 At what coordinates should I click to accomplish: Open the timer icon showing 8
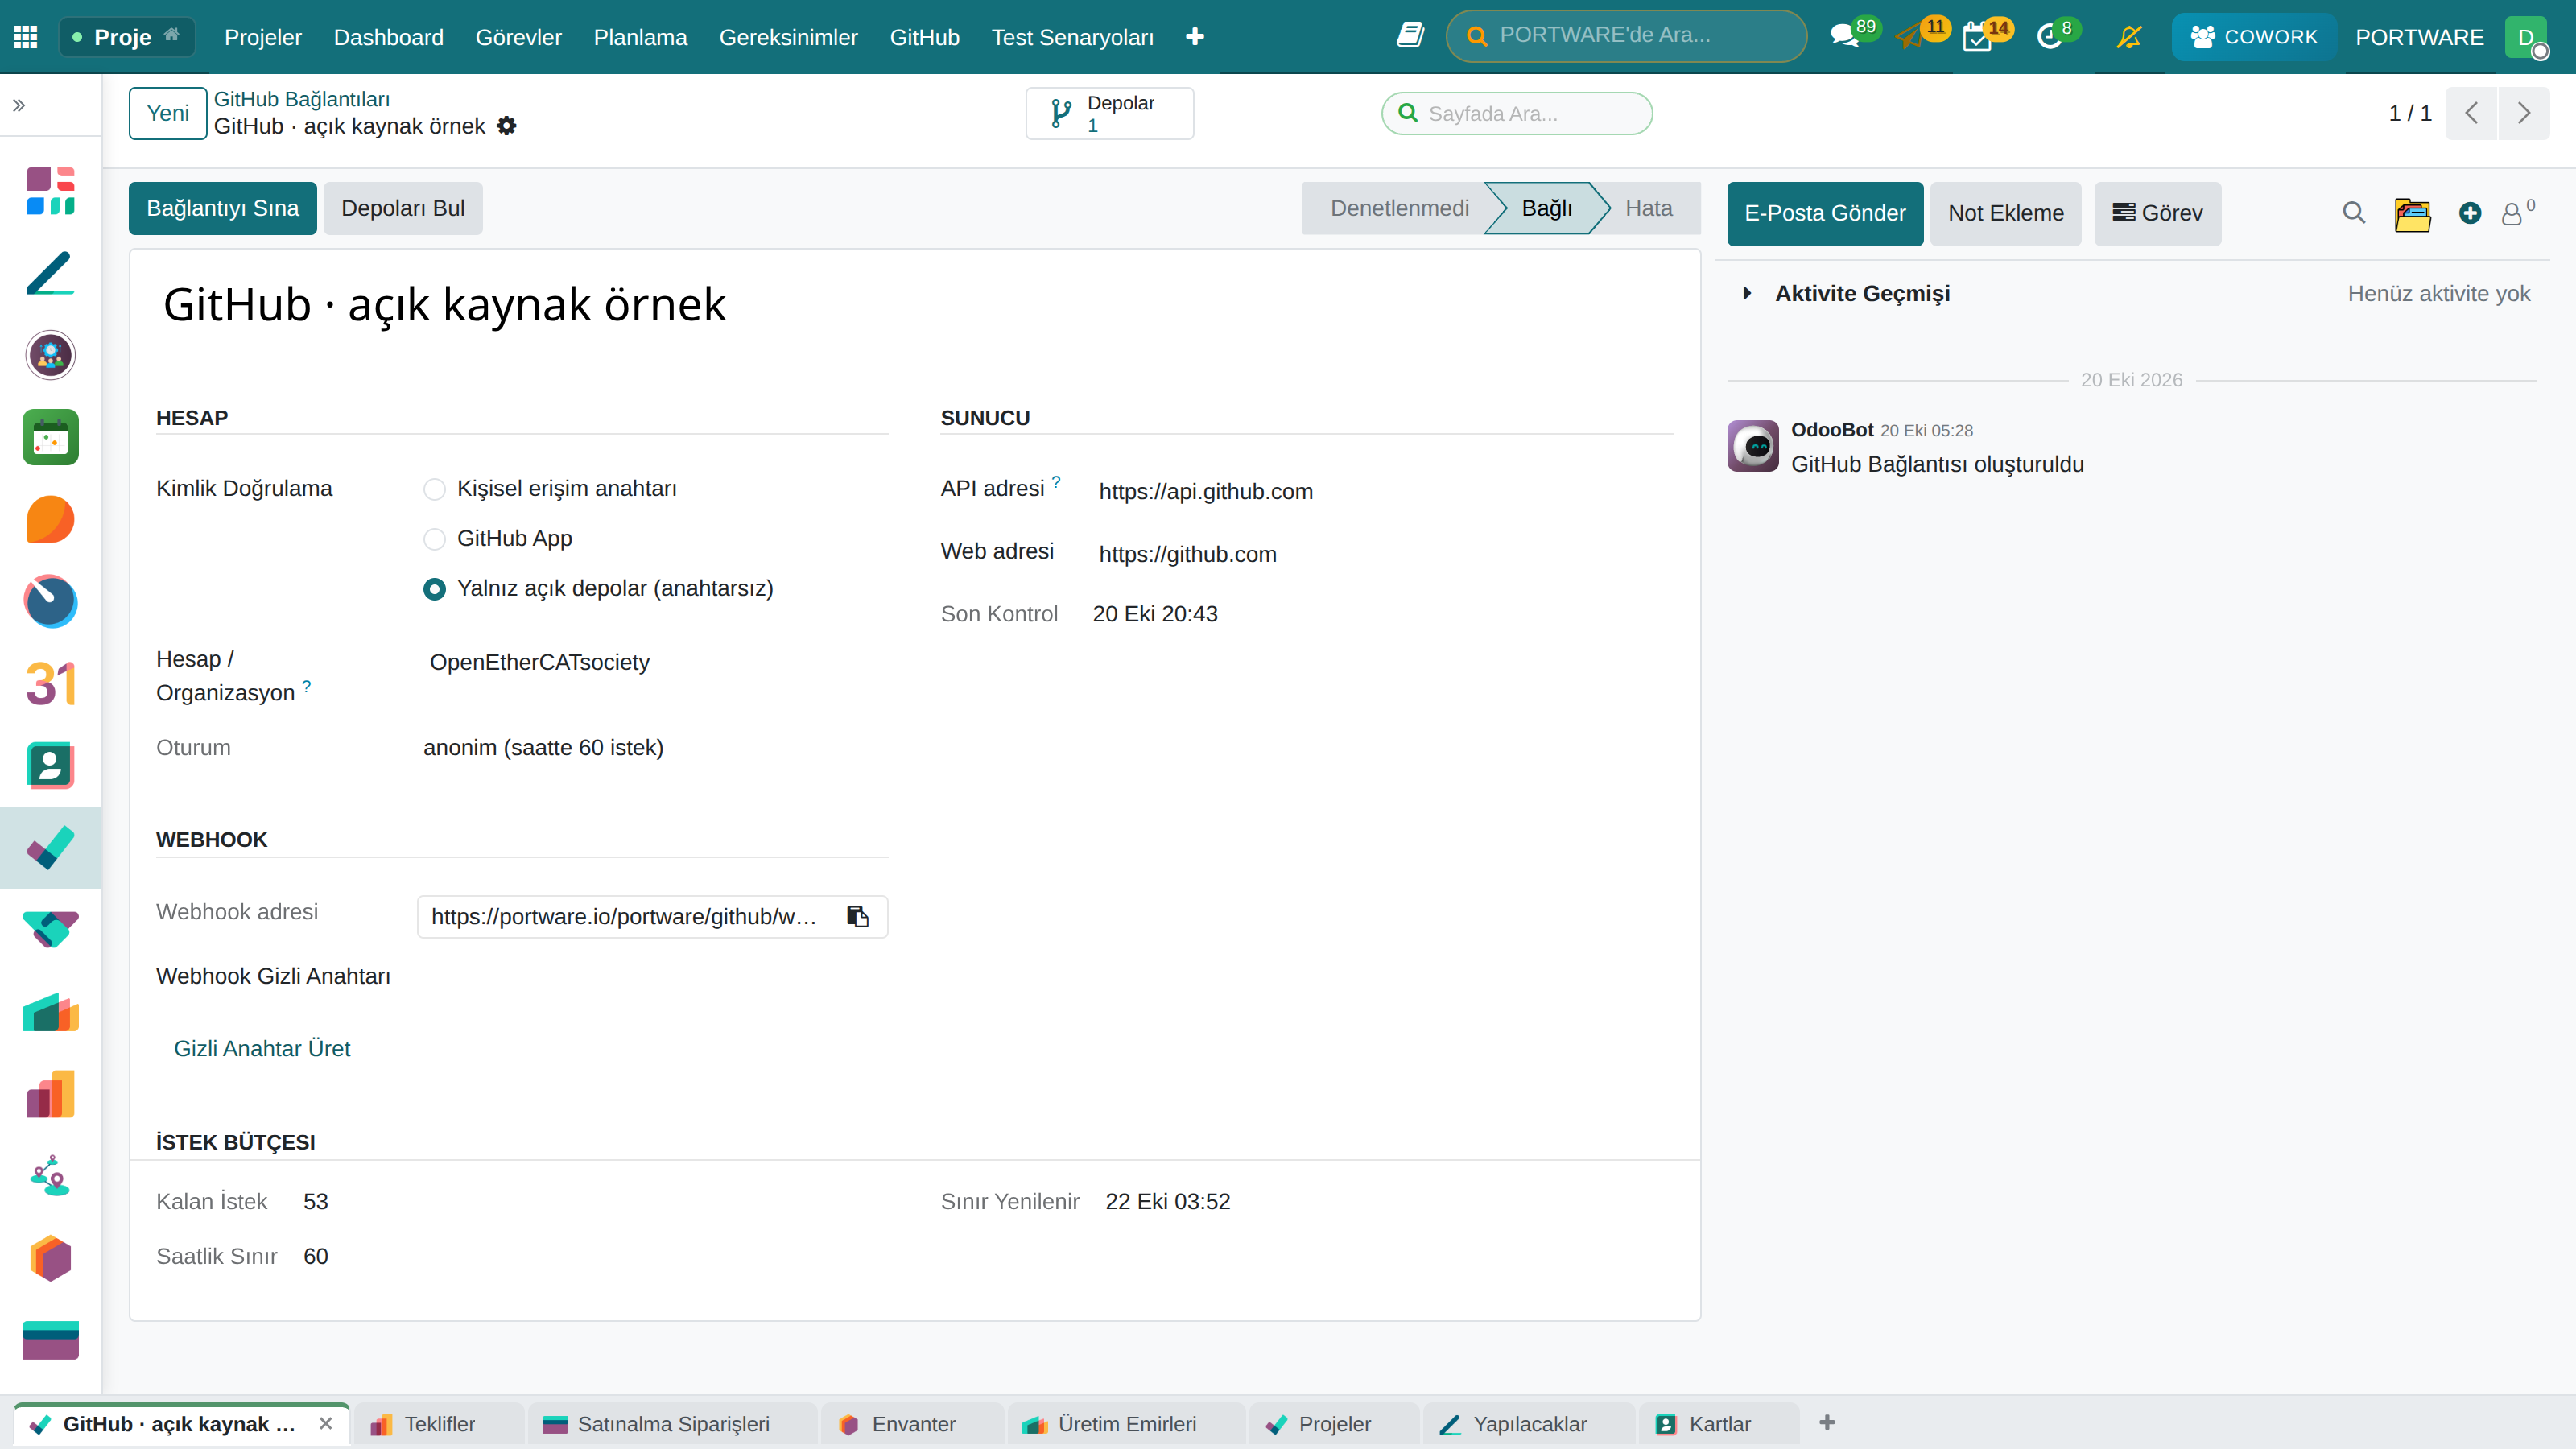coord(2050,37)
